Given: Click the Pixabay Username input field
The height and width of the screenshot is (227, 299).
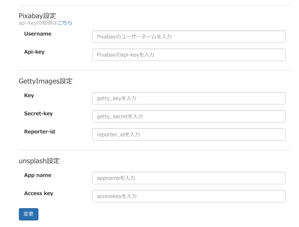Looking at the screenshot, I should 189,37.
